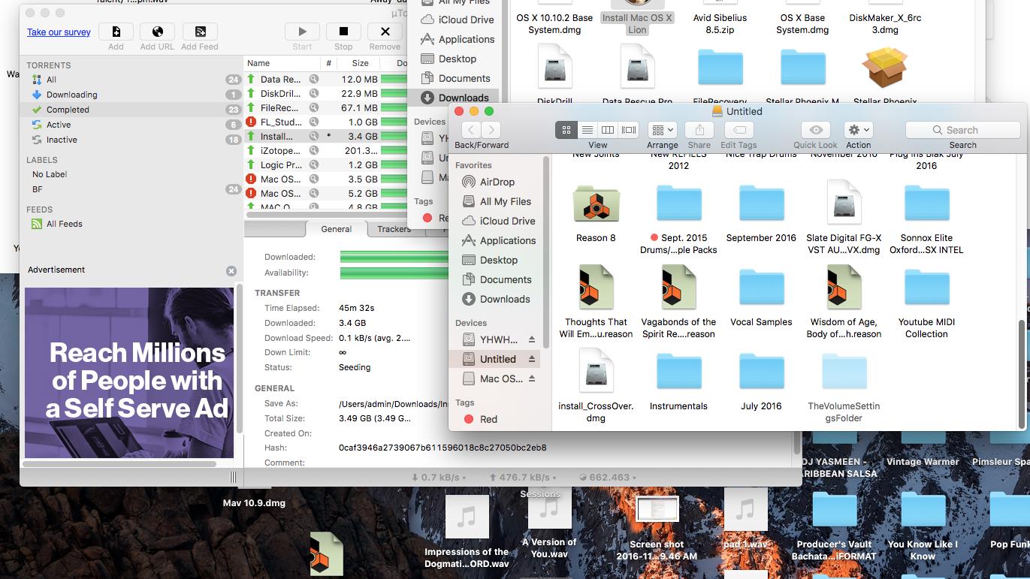Switch to the Trackers tab
The height and width of the screenshot is (579, 1030).
pyautogui.click(x=394, y=229)
